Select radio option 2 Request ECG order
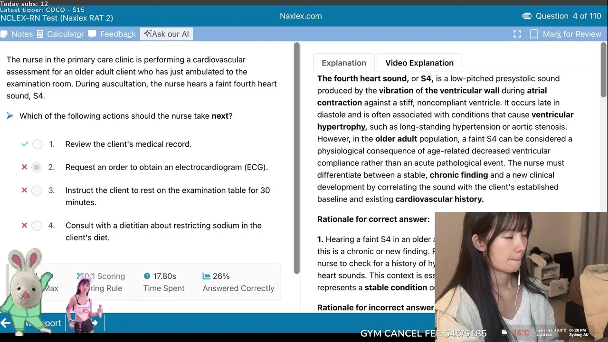The width and height of the screenshot is (608, 342). tap(37, 167)
